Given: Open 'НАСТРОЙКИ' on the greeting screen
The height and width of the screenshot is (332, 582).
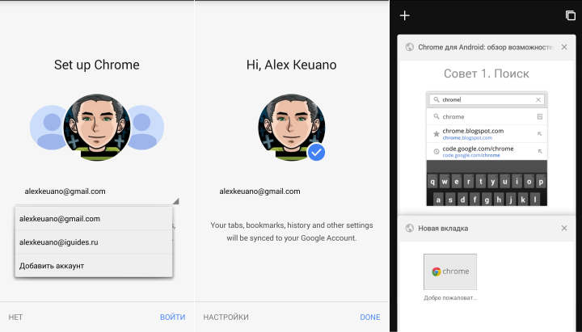Looking at the screenshot, I should click(226, 317).
